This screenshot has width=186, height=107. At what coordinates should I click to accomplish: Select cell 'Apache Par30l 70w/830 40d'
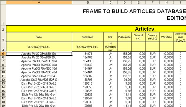click(x=39, y=72)
